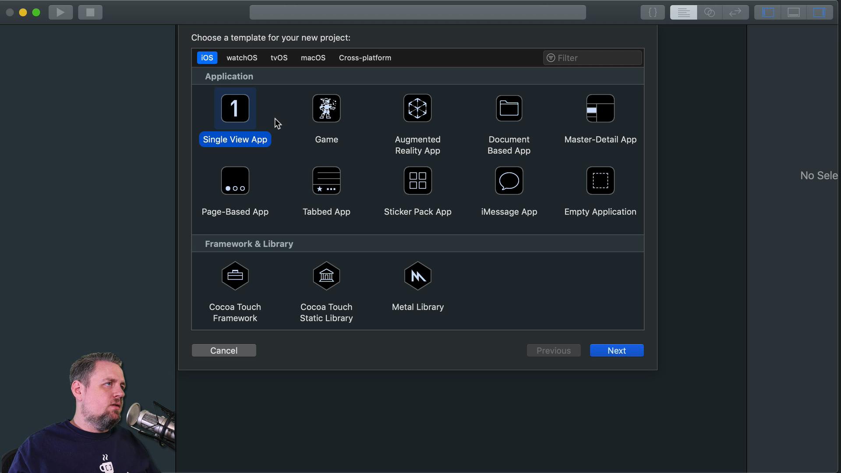Pick the Augmented Reality App template
The width and height of the screenshot is (841, 473).
(417, 108)
